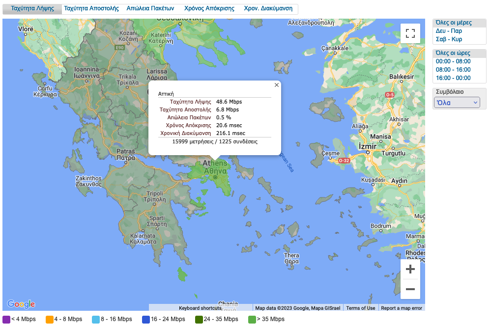
Task: Open Keyboard shortcuts on the map
Action: coord(200,308)
